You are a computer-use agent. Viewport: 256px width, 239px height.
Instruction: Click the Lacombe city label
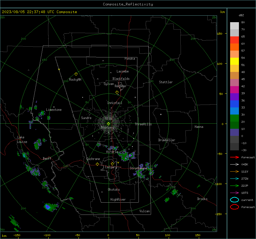point(123,71)
